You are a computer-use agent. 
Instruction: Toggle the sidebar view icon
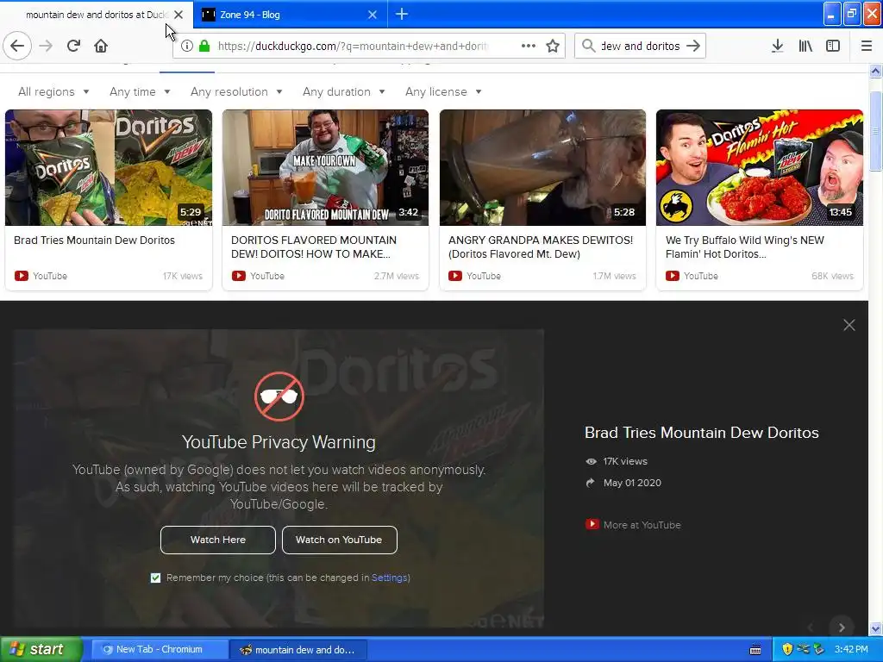(833, 46)
